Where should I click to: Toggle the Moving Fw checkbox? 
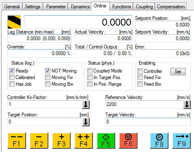coord(47,77)
